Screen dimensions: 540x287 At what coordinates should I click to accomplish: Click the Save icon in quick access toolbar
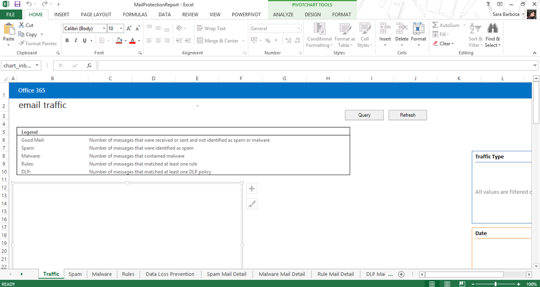(x=17, y=4)
